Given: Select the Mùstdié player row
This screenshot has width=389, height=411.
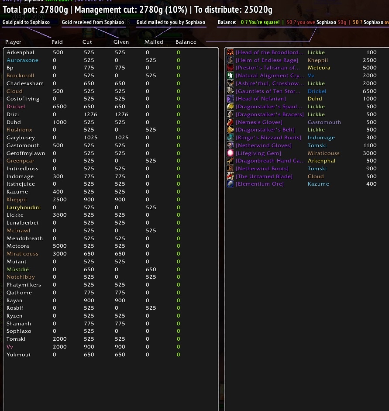Looking at the screenshot, I should (x=111, y=269).
